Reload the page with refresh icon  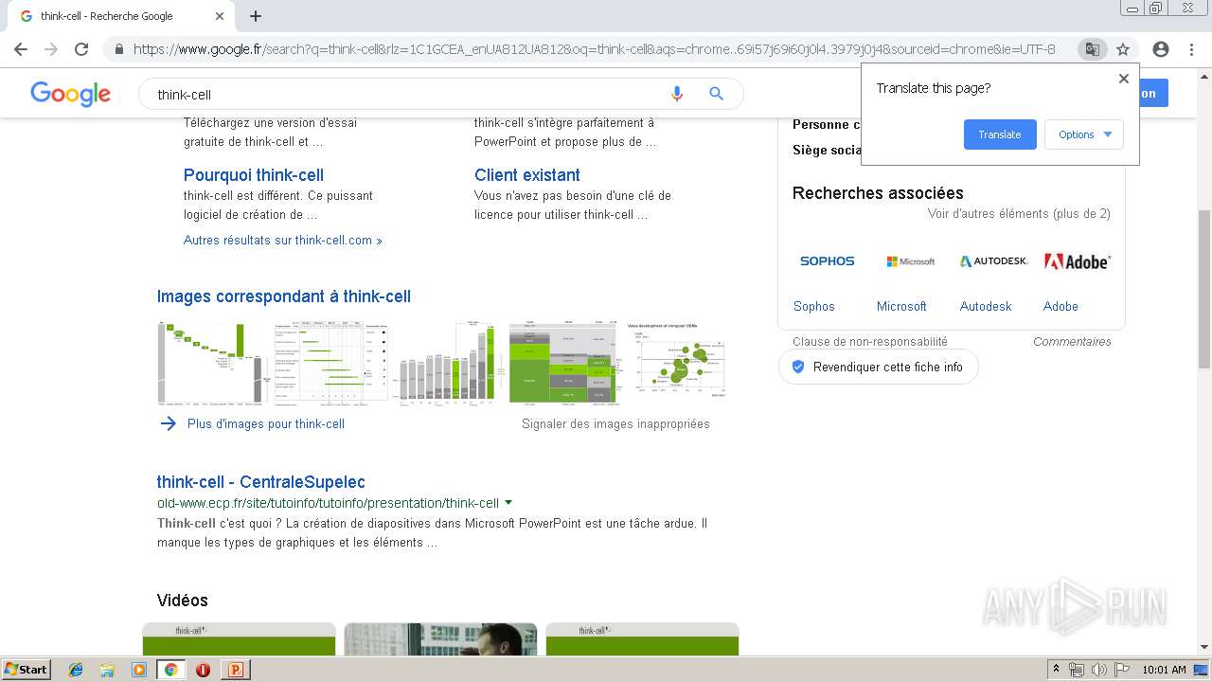pos(81,49)
